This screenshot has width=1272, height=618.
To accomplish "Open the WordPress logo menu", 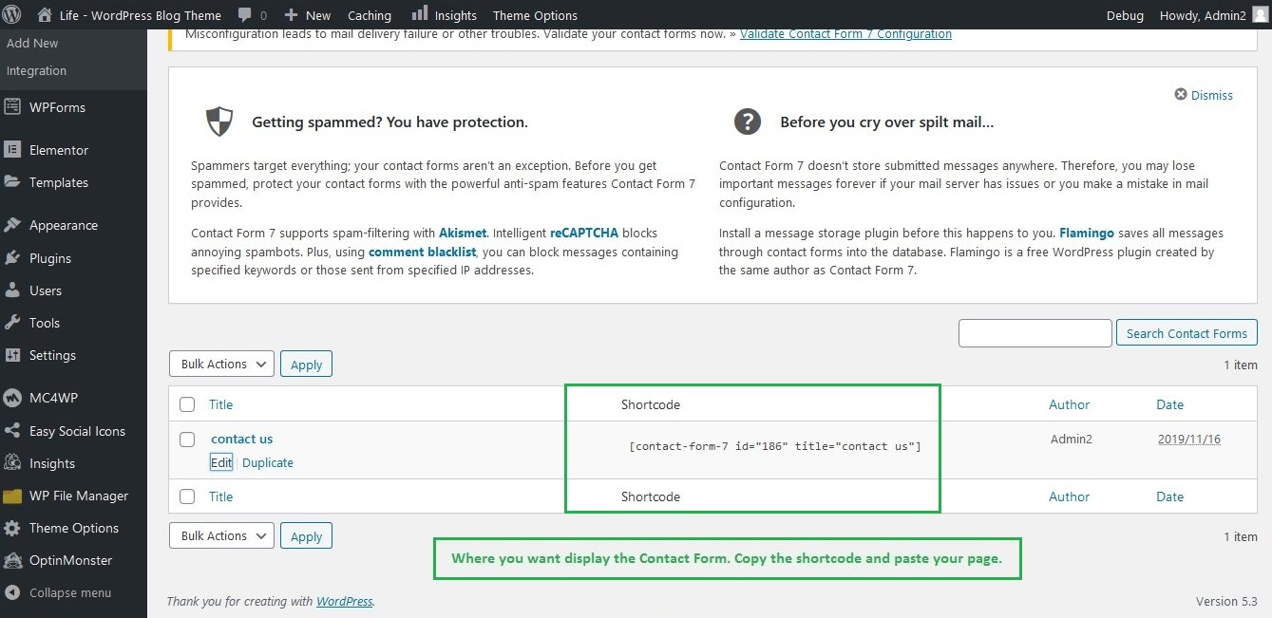I will [12, 14].
